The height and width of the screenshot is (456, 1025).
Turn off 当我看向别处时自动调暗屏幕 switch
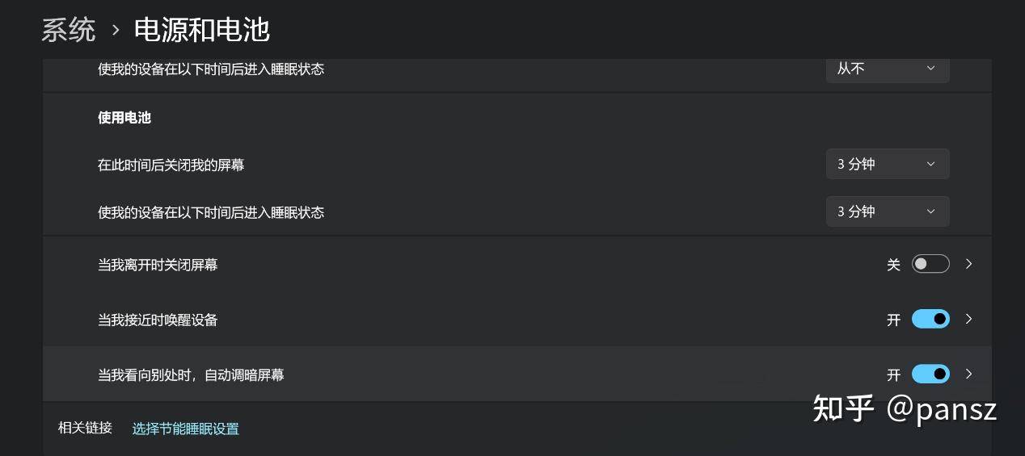pyautogui.click(x=930, y=374)
